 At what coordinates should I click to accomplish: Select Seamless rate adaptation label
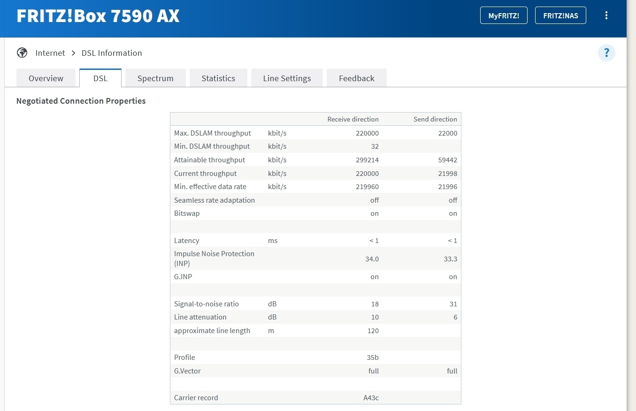(x=215, y=200)
